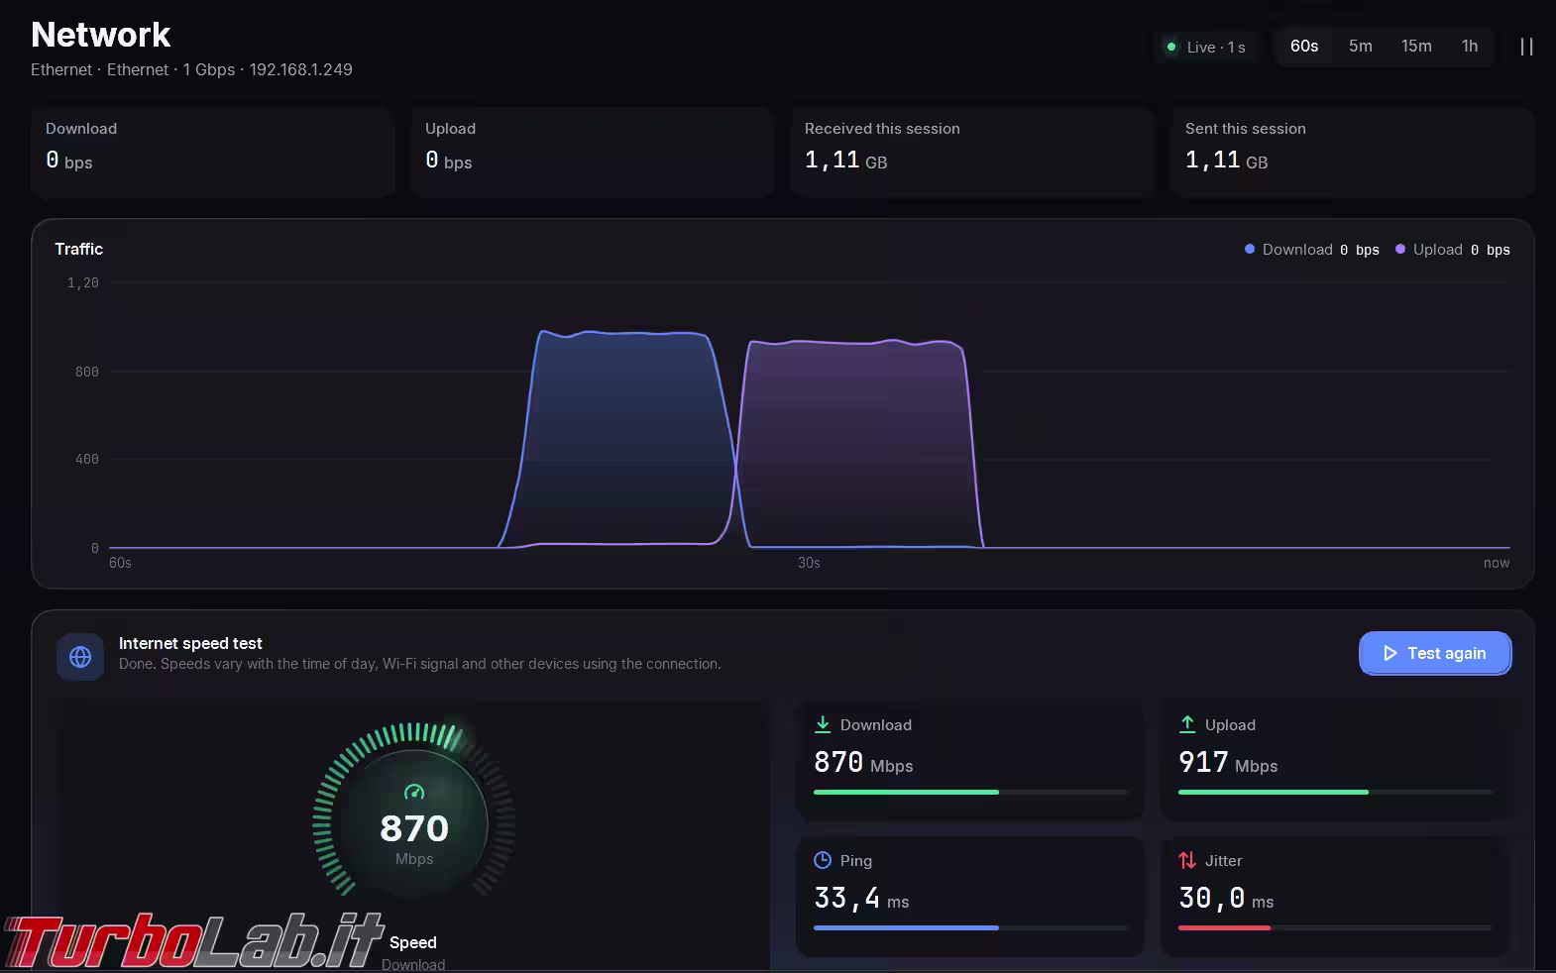This screenshot has width=1556, height=973.
Task: Switch to the 1h time range
Action: 1470,47
